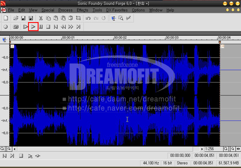Open the Tools menu
The width and height of the screenshot is (241, 168).
[97, 10]
